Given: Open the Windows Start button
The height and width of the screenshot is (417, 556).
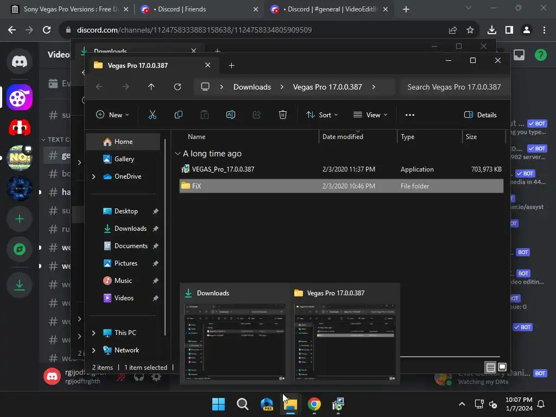Looking at the screenshot, I should (218, 404).
